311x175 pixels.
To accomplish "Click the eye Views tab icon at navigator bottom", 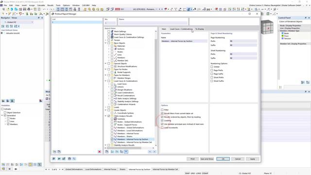I will click(10, 169).
